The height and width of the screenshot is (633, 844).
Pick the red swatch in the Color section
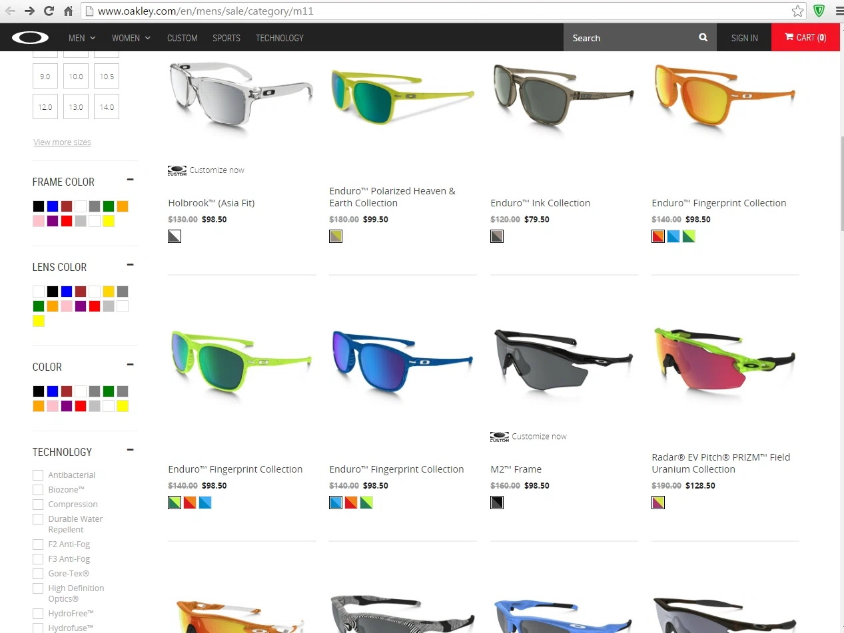[81, 406]
